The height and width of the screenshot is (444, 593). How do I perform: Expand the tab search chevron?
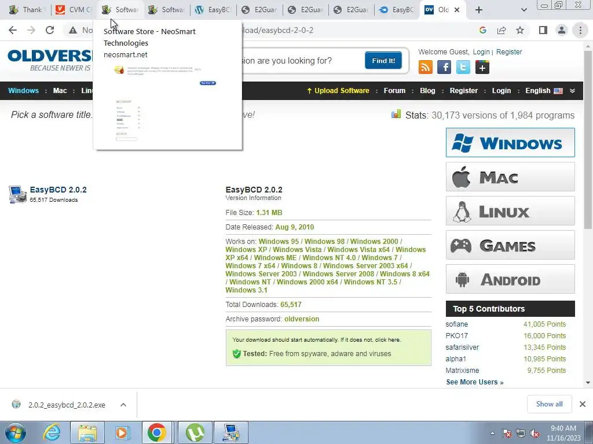point(524,10)
